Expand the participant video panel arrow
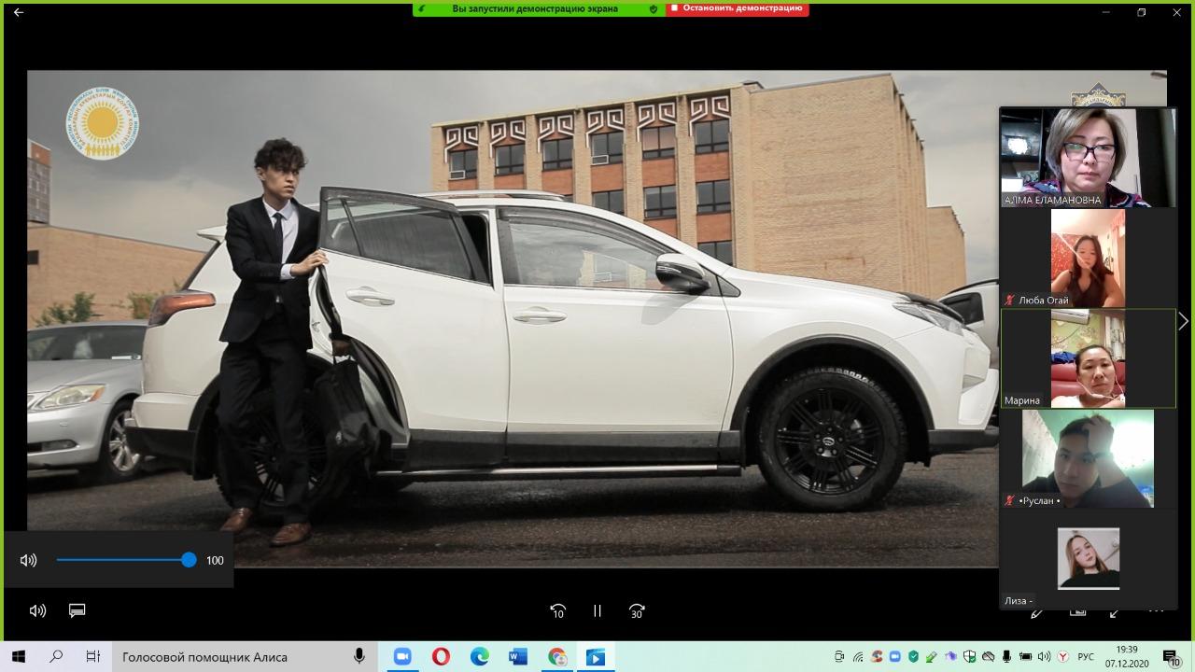The width and height of the screenshot is (1195, 672). coord(1183,321)
